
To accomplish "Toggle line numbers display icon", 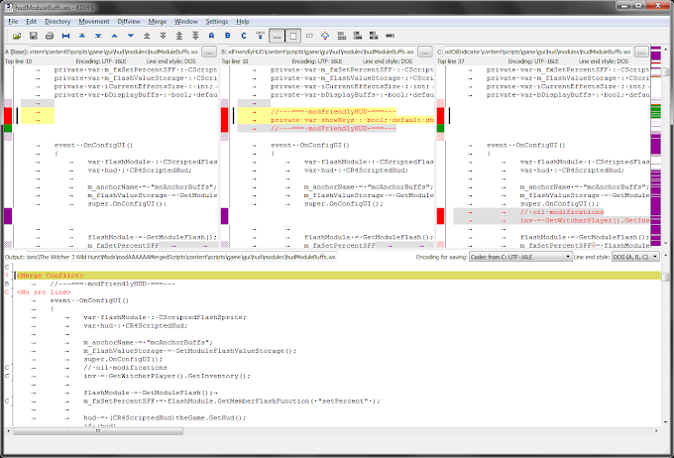I will coord(309,36).
